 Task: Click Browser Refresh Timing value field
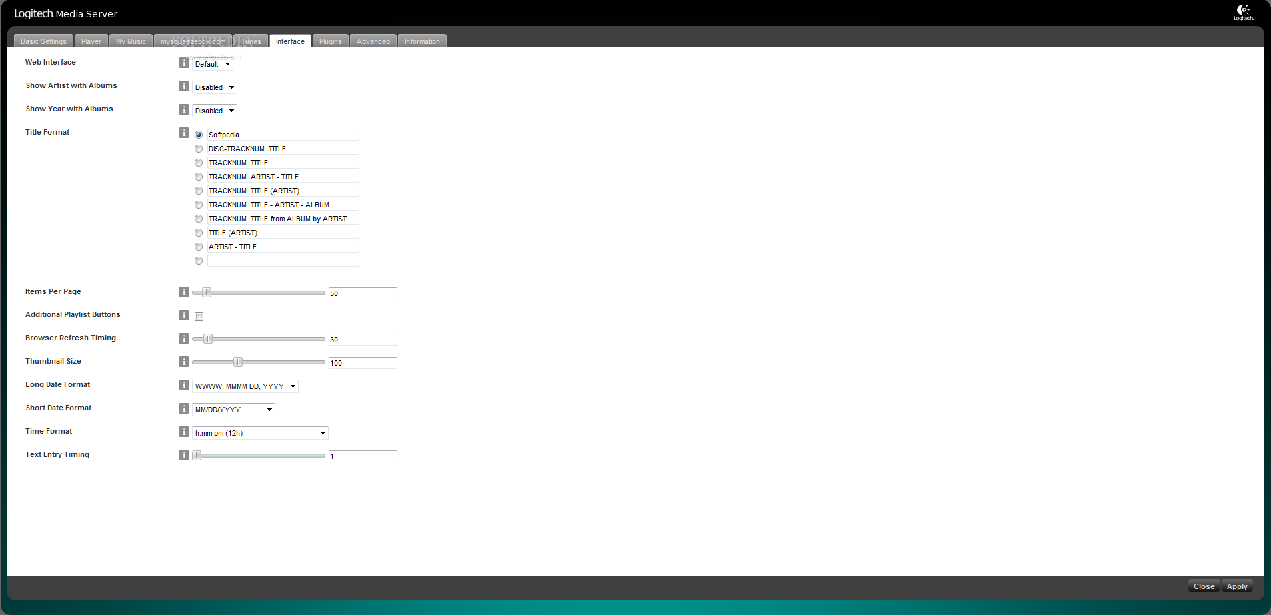coord(363,340)
